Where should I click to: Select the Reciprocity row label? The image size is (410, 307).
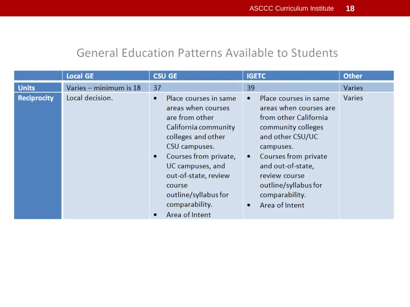(x=36, y=98)
